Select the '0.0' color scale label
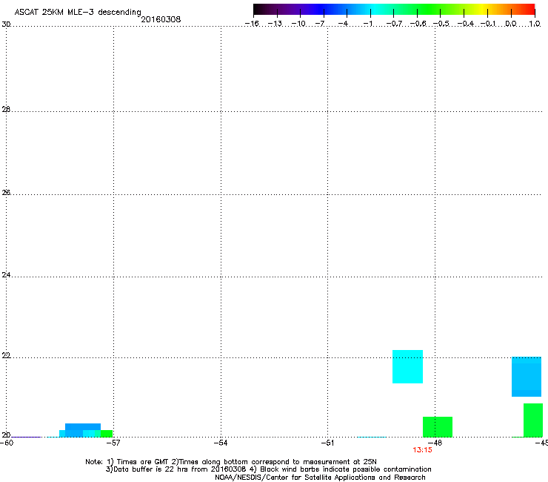Viewport: 548px width, 482px height. (x=511, y=24)
